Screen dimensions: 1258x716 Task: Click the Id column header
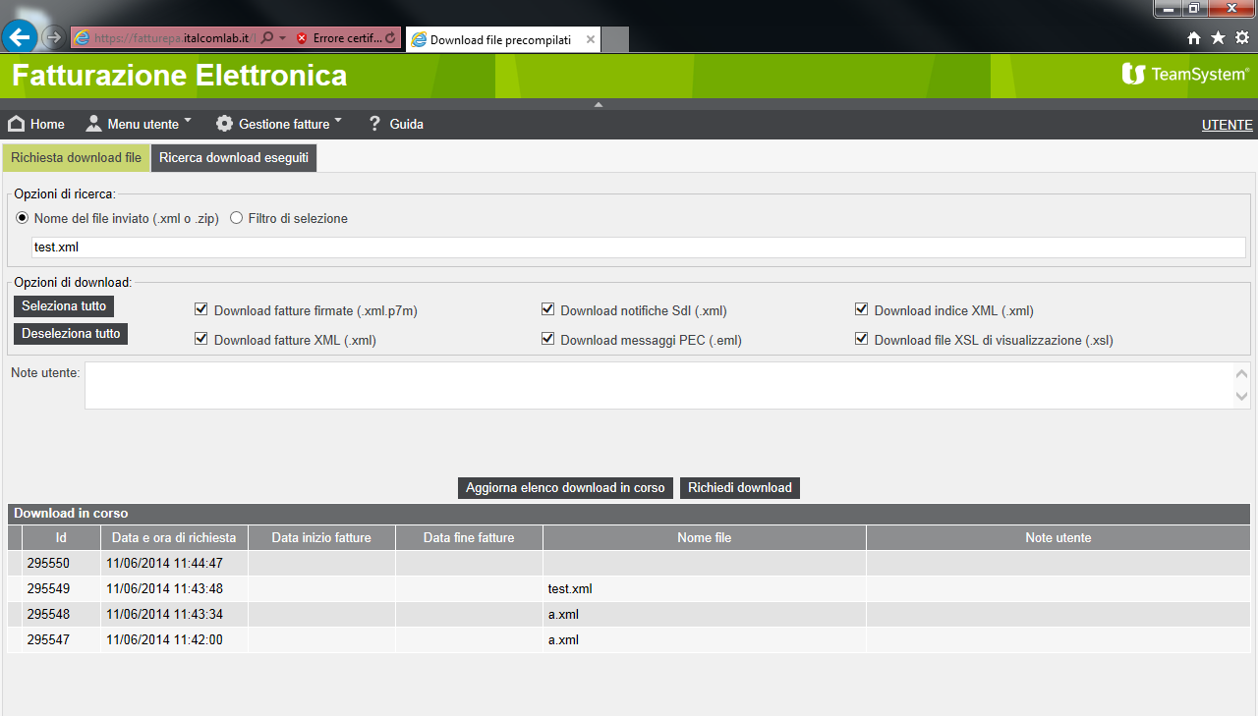[61, 537]
